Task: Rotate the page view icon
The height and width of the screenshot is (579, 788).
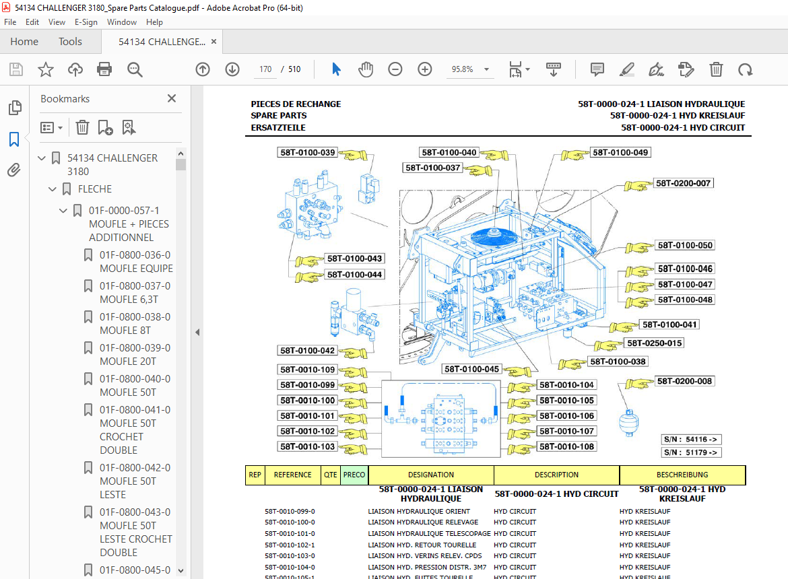Action: click(x=746, y=69)
